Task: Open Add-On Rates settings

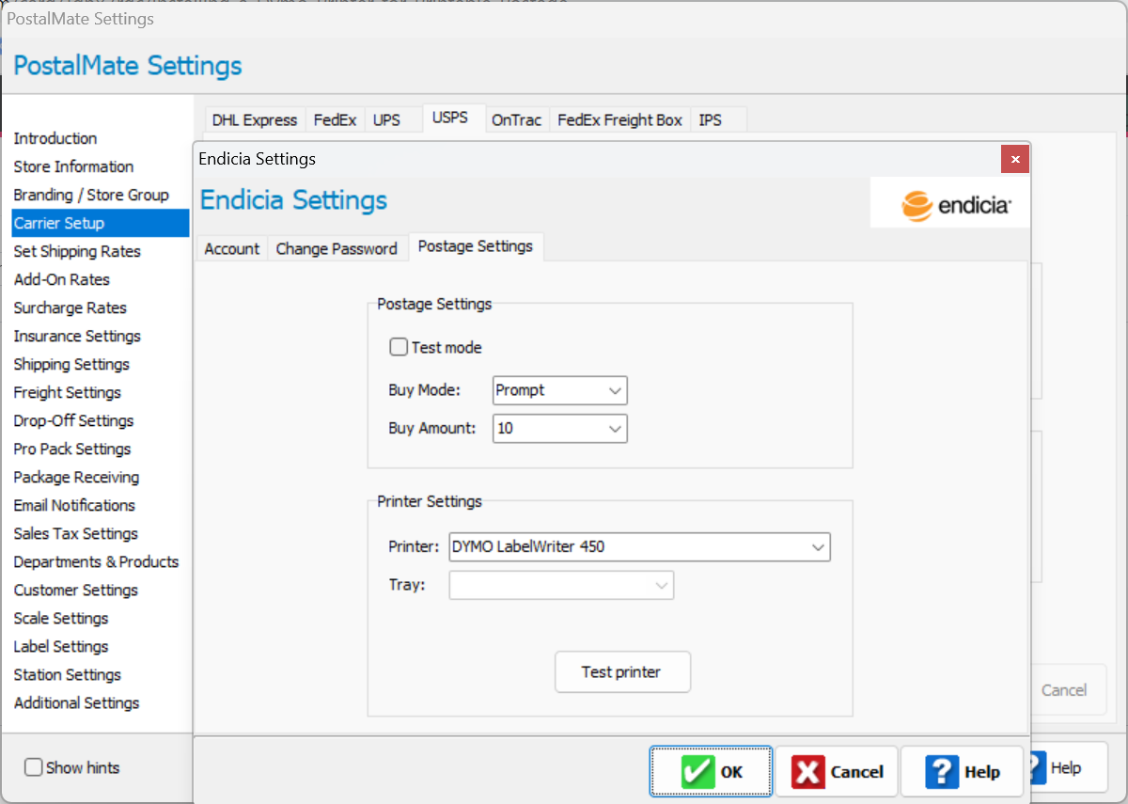Action: tap(62, 279)
